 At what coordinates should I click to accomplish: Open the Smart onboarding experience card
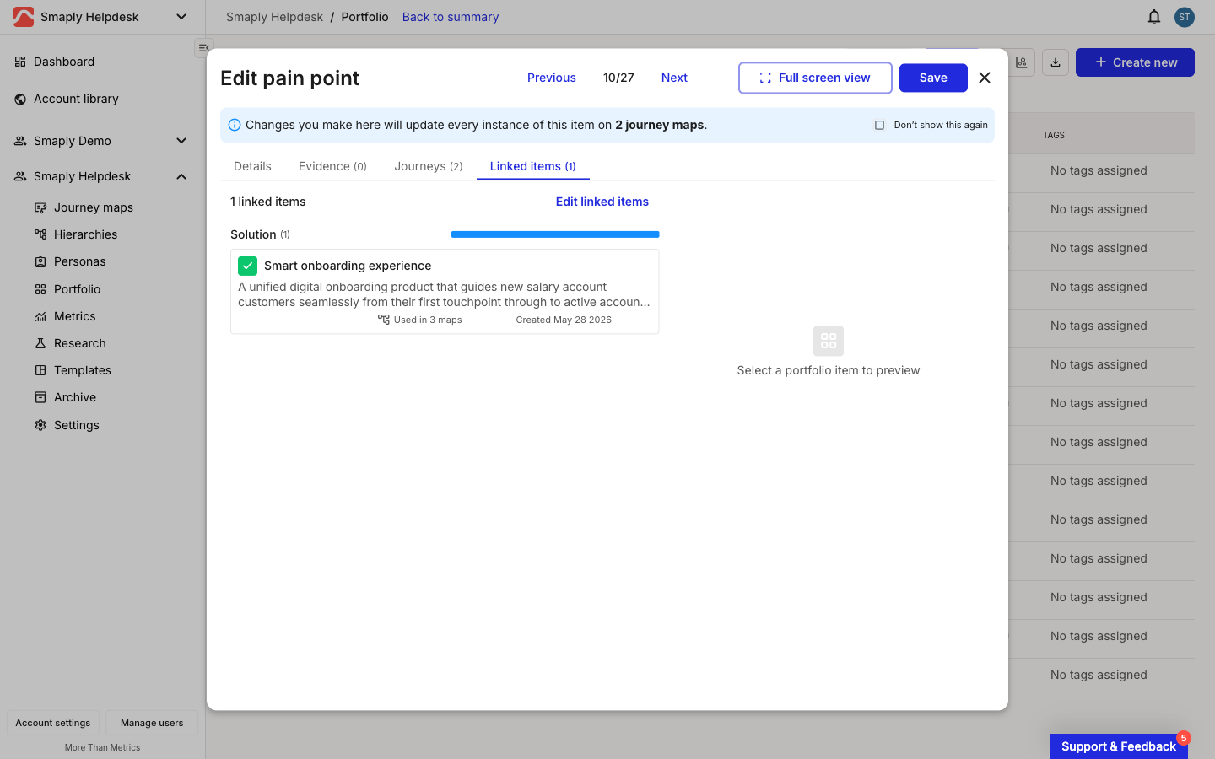coord(445,292)
